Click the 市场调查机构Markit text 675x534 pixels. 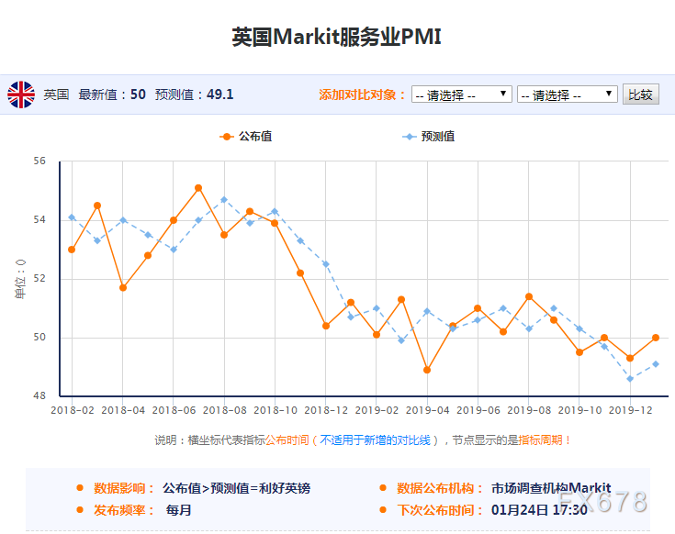[x=551, y=488]
